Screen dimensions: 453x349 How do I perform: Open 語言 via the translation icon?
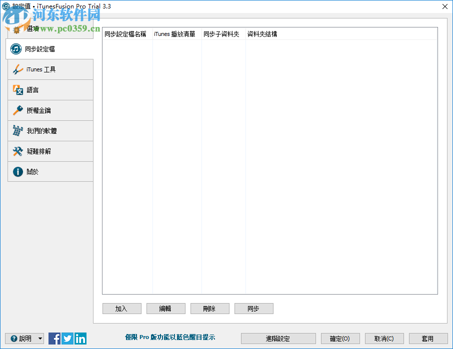coord(17,90)
